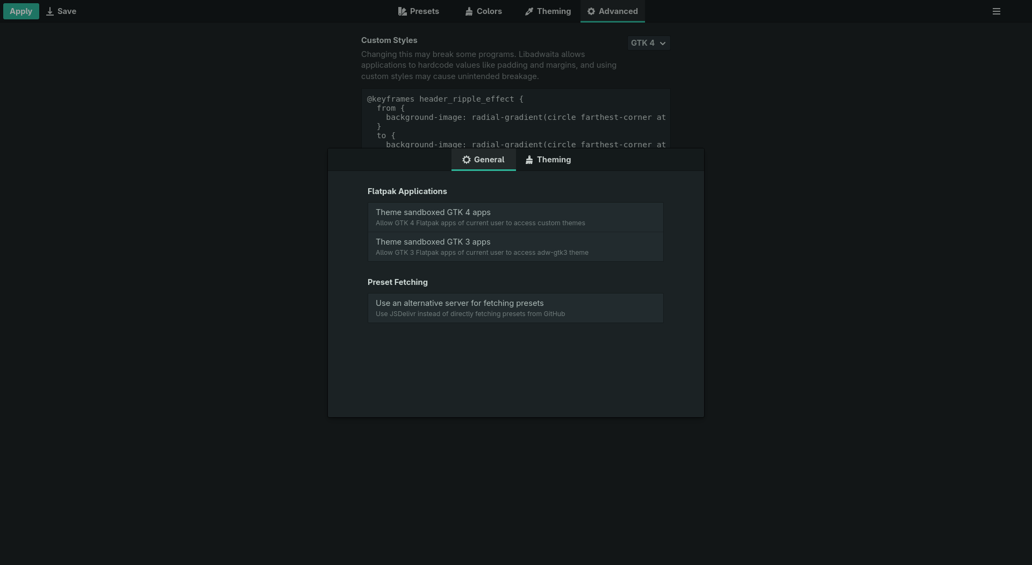Open the GTK 4 version dropdown
This screenshot has width=1032, height=565.
pos(649,43)
